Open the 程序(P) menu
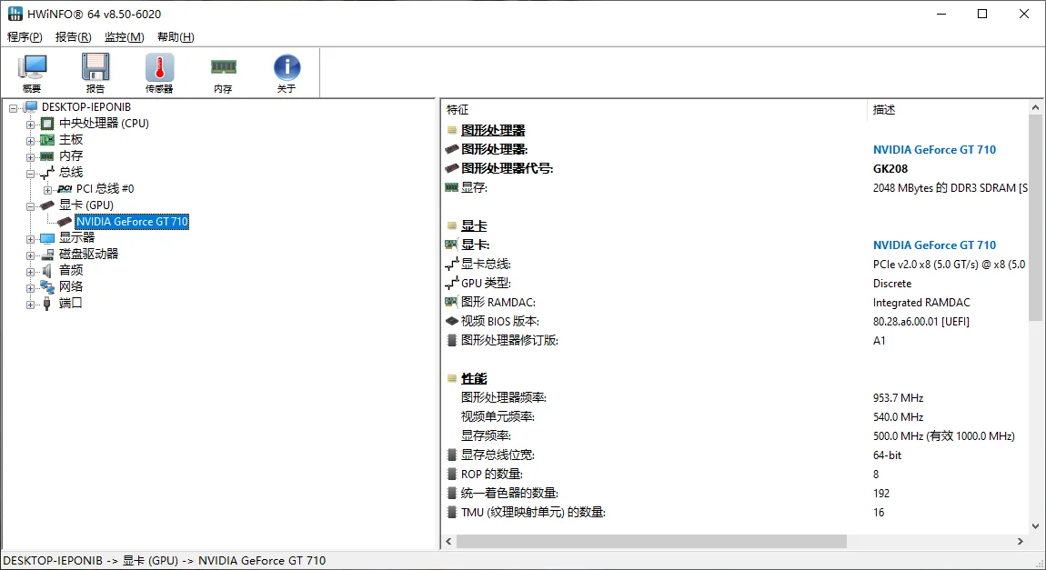Image resolution: width=1046 pixels, height=570 pixels. click(x=25, y=36)
